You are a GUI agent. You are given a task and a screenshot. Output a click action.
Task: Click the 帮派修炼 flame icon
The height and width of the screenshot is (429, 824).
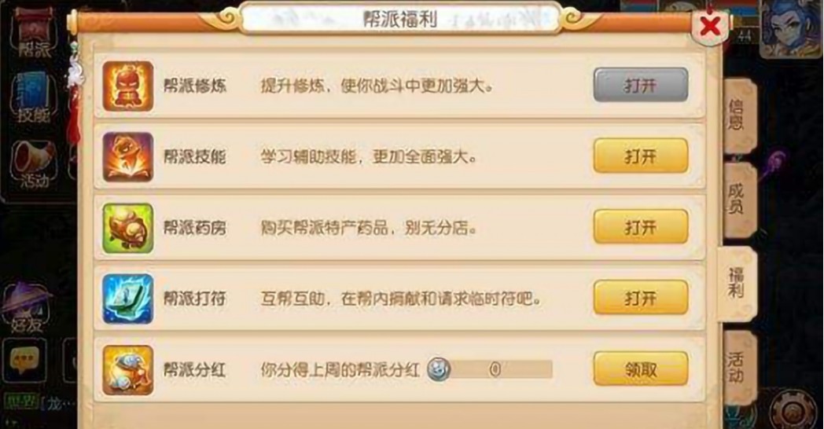[127, 86]
